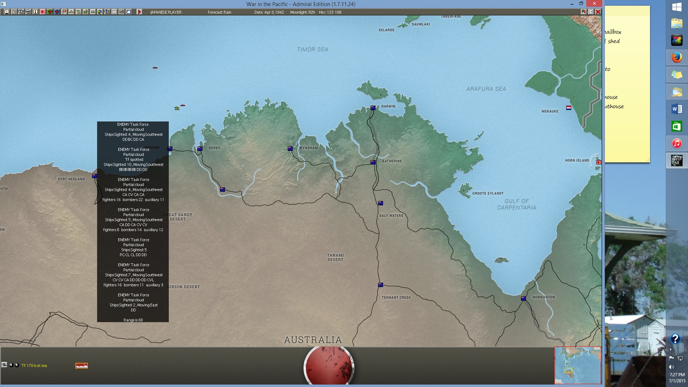Click the task force list ships icon
Image resolution: width=688 pixels, height=387 pixels.
4,365
